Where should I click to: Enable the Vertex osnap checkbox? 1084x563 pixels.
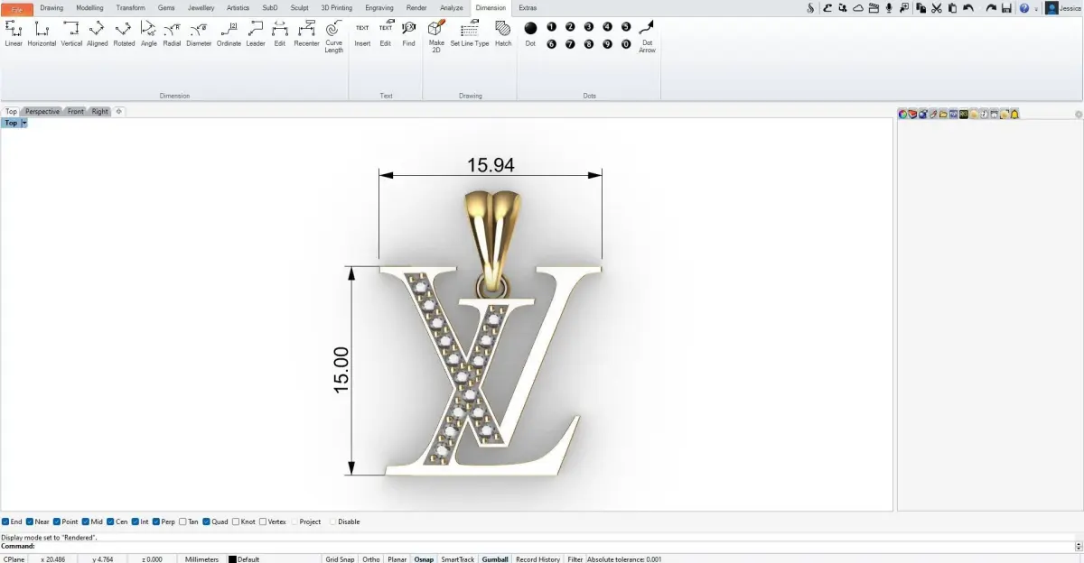coord(263,521)
